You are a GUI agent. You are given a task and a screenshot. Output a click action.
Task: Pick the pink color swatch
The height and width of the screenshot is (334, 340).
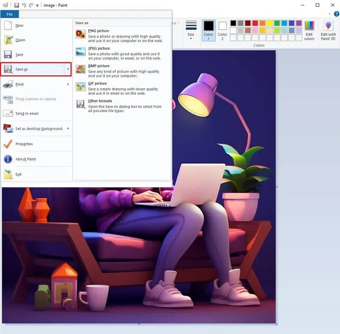point(255,31)
